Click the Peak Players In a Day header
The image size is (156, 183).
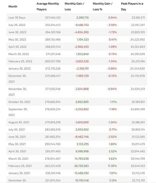[132, 7]
